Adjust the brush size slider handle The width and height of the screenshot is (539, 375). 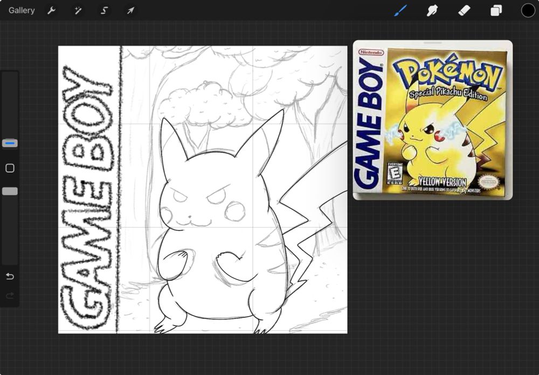(x=10, y=143)
